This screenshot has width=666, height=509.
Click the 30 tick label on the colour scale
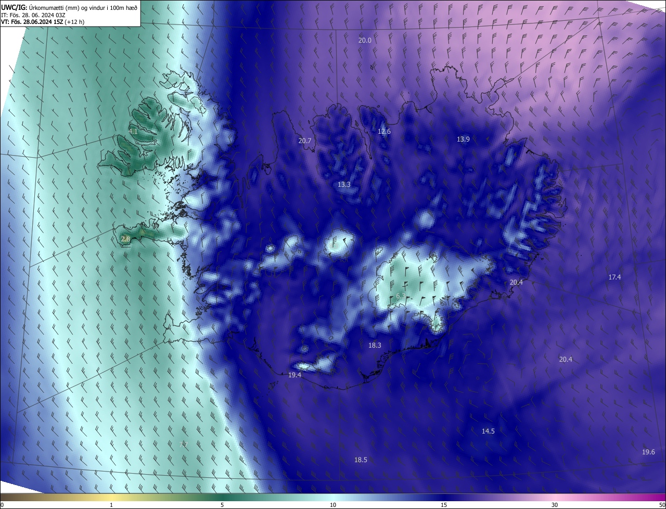click(x=555, y=505)
